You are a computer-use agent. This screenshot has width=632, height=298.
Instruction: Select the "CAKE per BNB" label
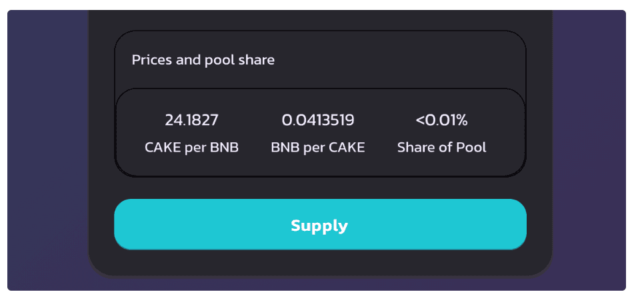click(191, 148)
